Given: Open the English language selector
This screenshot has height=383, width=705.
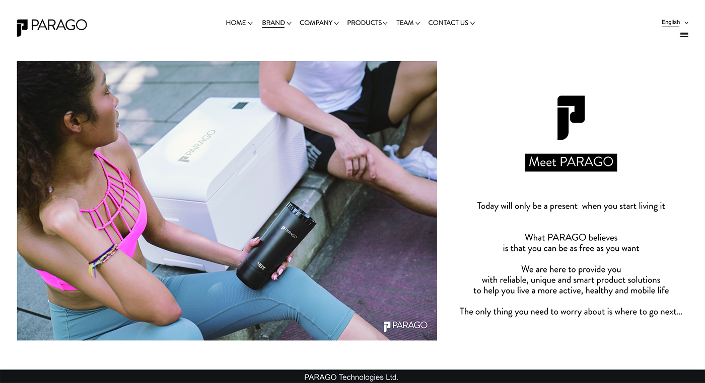Looking at the screenshot, I should (x=675, y=23).
